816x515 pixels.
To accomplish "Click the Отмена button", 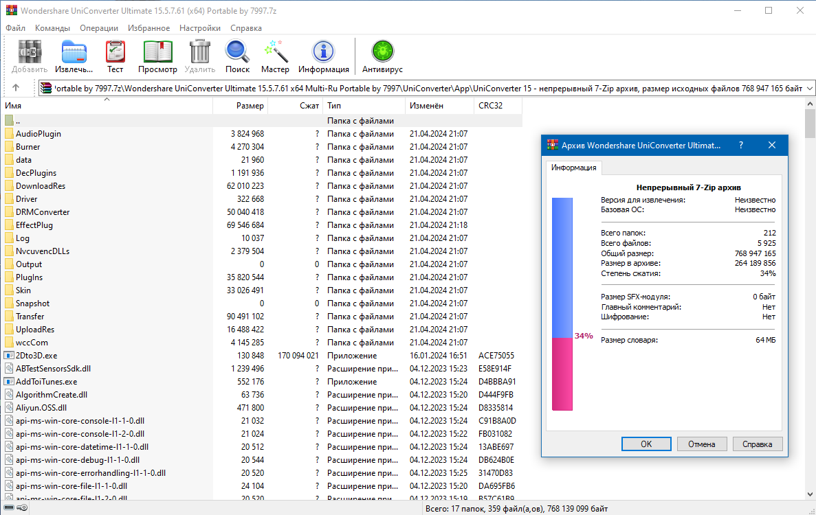I will [701, 444].
